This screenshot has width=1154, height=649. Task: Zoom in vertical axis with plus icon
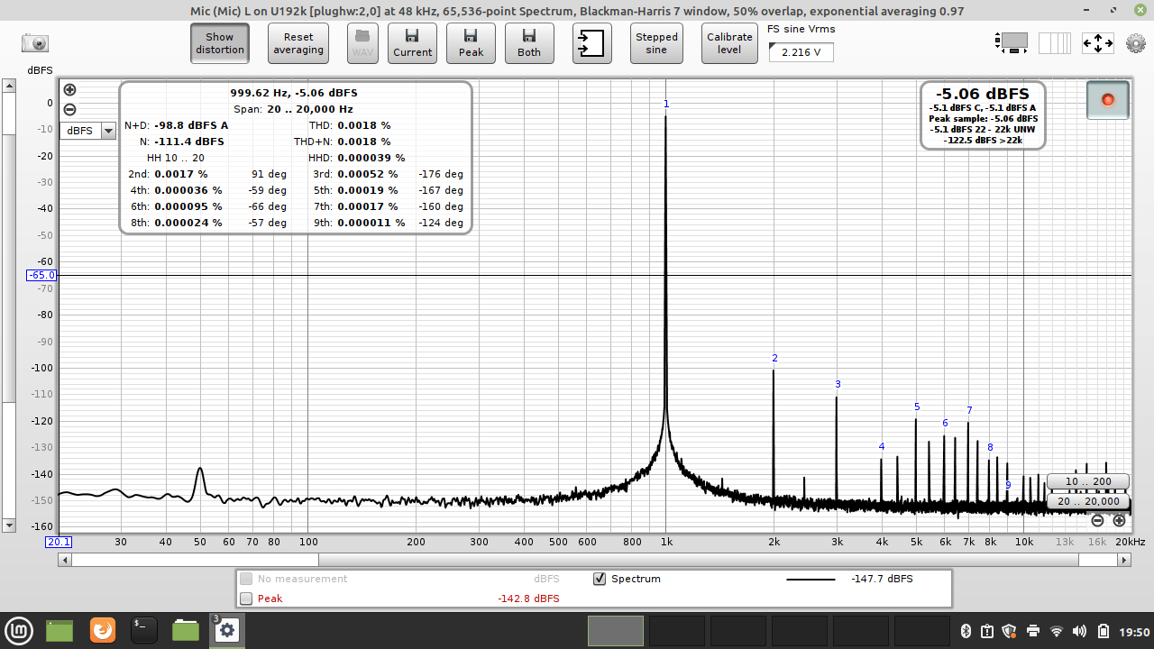[69, 89]
